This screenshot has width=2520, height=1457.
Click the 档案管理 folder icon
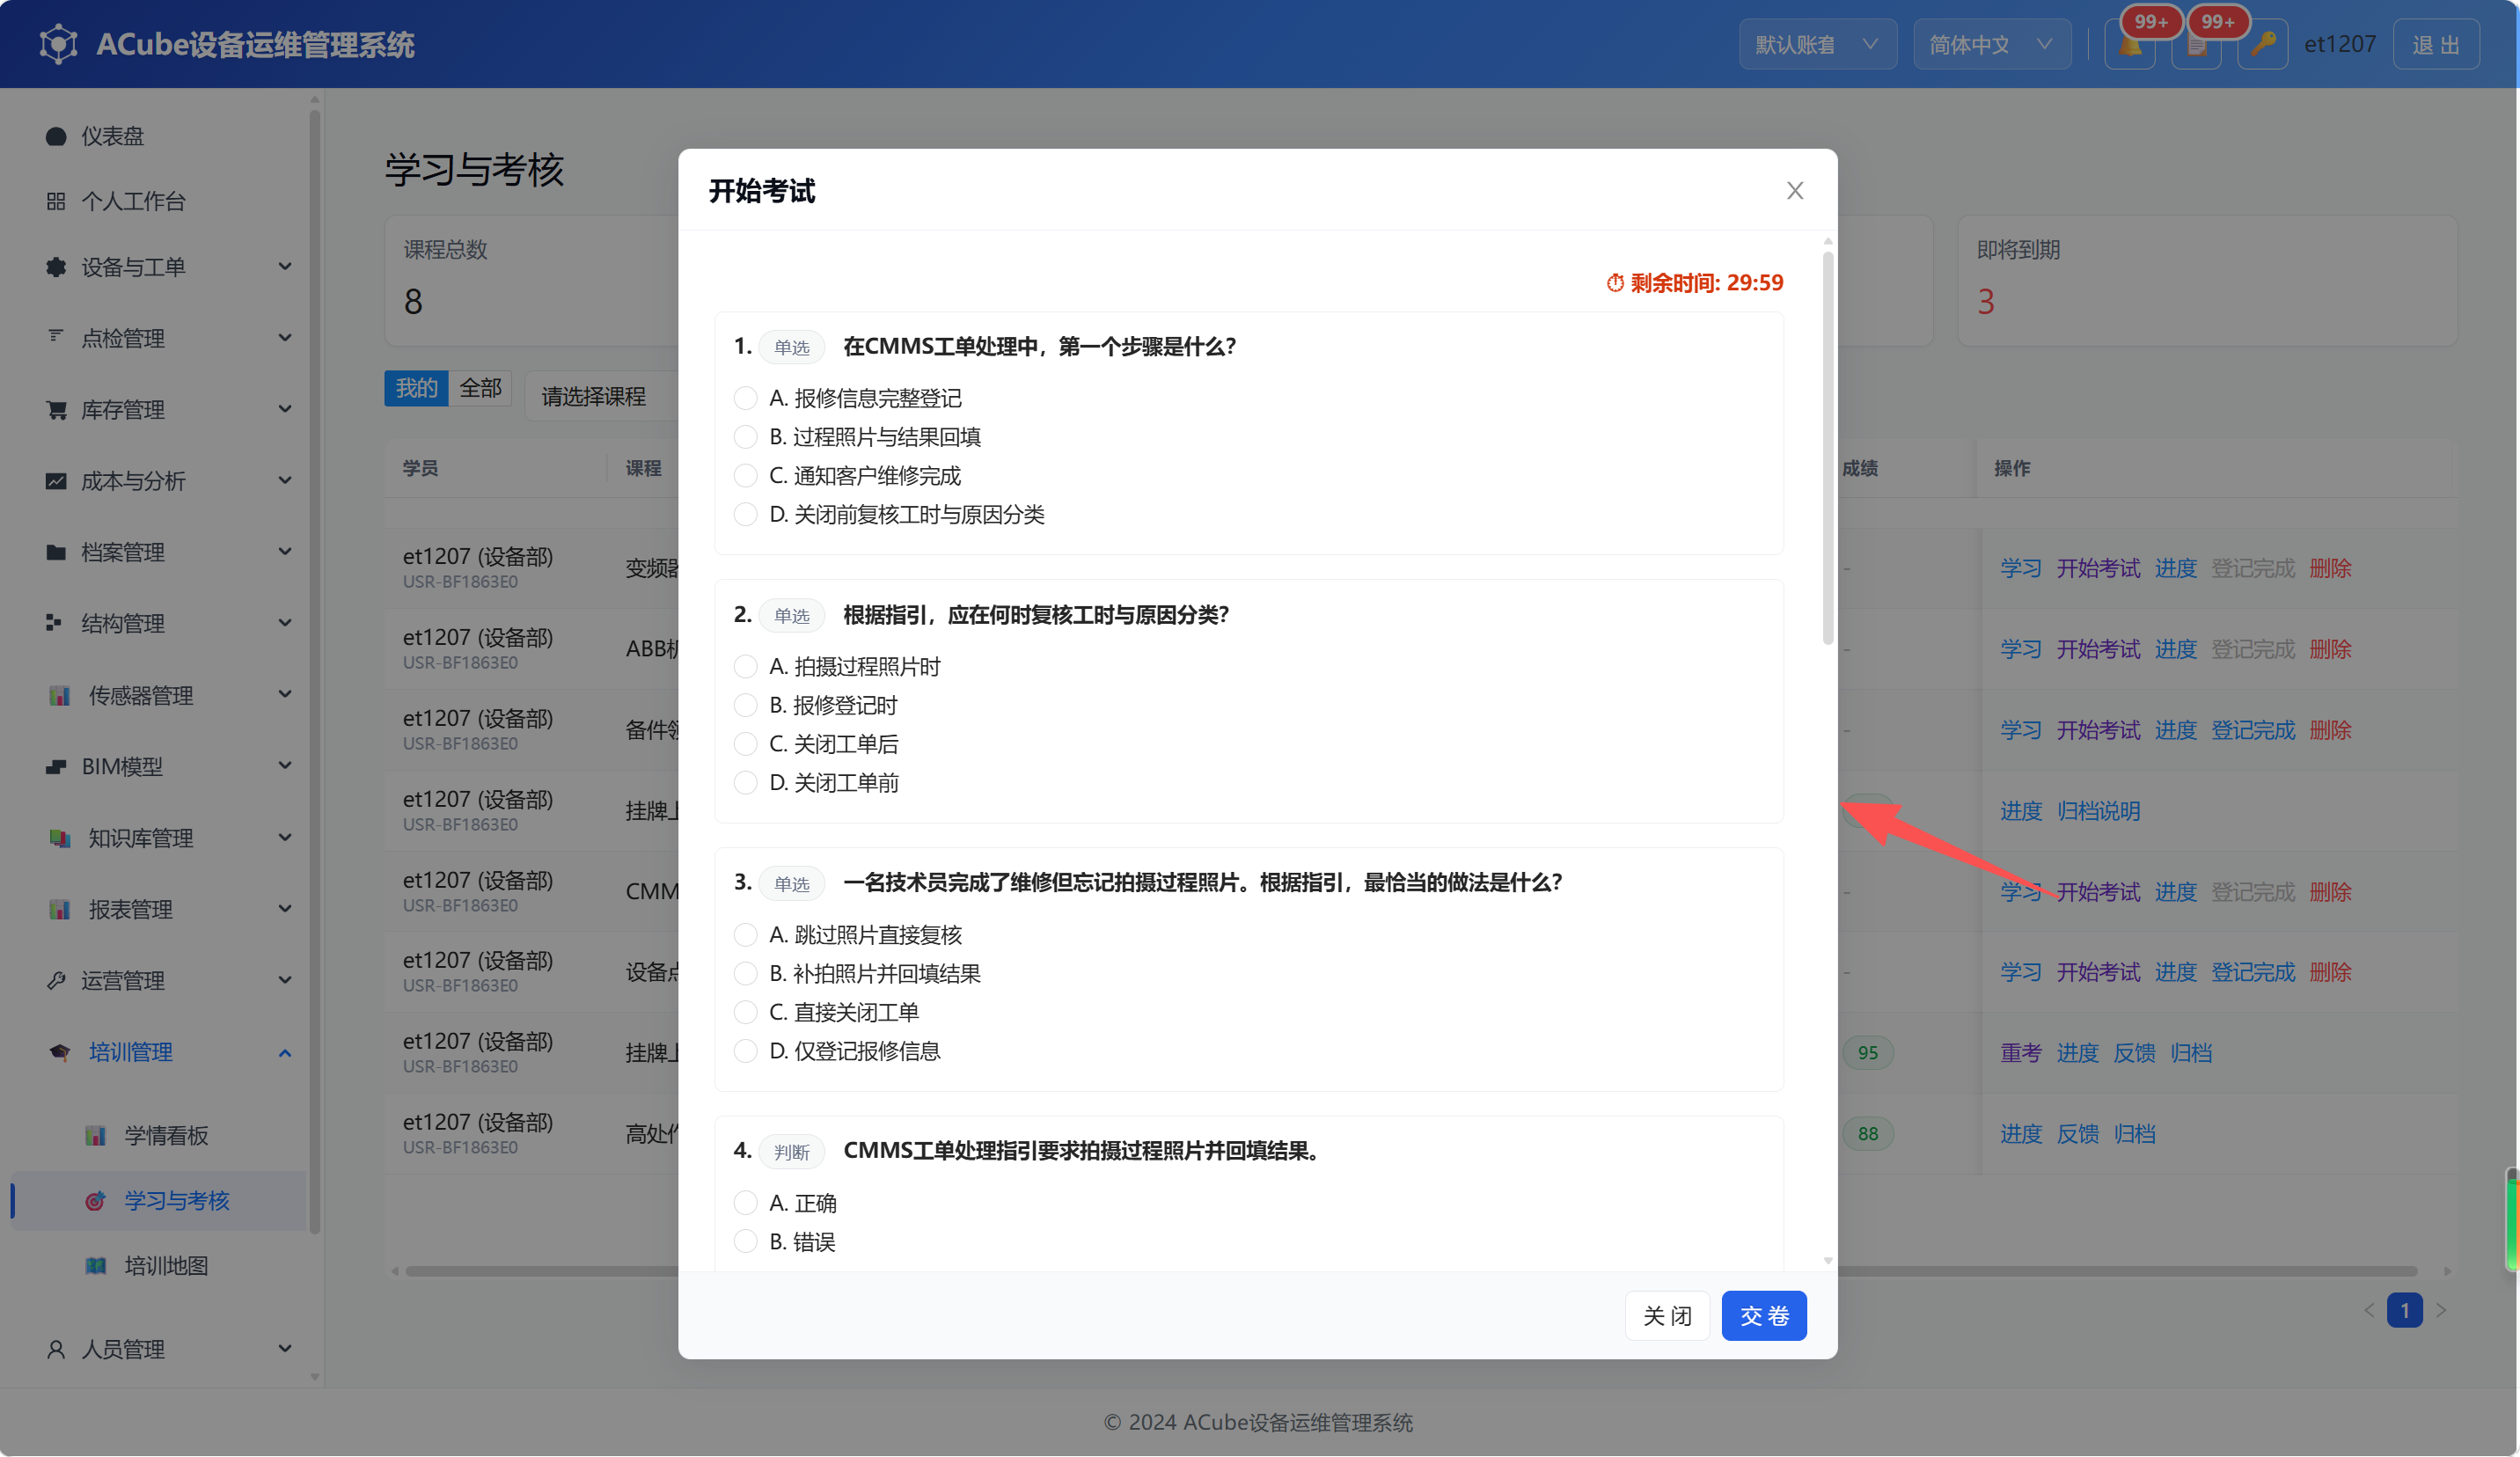pos(56,552)
